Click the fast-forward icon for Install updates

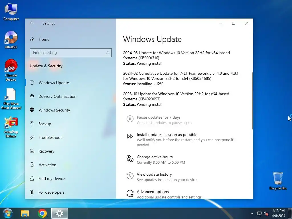(130, 136)
